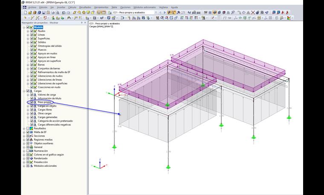Enable the Resultados checkbox
324x195 pixels.
(x=28, y=128)
